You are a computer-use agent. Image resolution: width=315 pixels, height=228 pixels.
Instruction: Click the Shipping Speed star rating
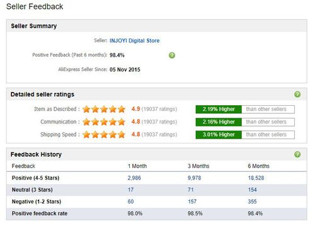(x=104, y=135)
